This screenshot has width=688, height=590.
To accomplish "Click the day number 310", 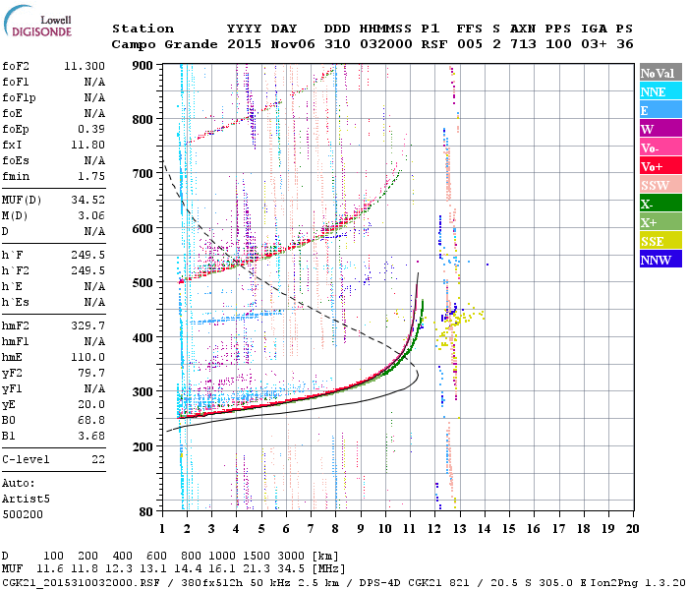I will click(337, 44).
